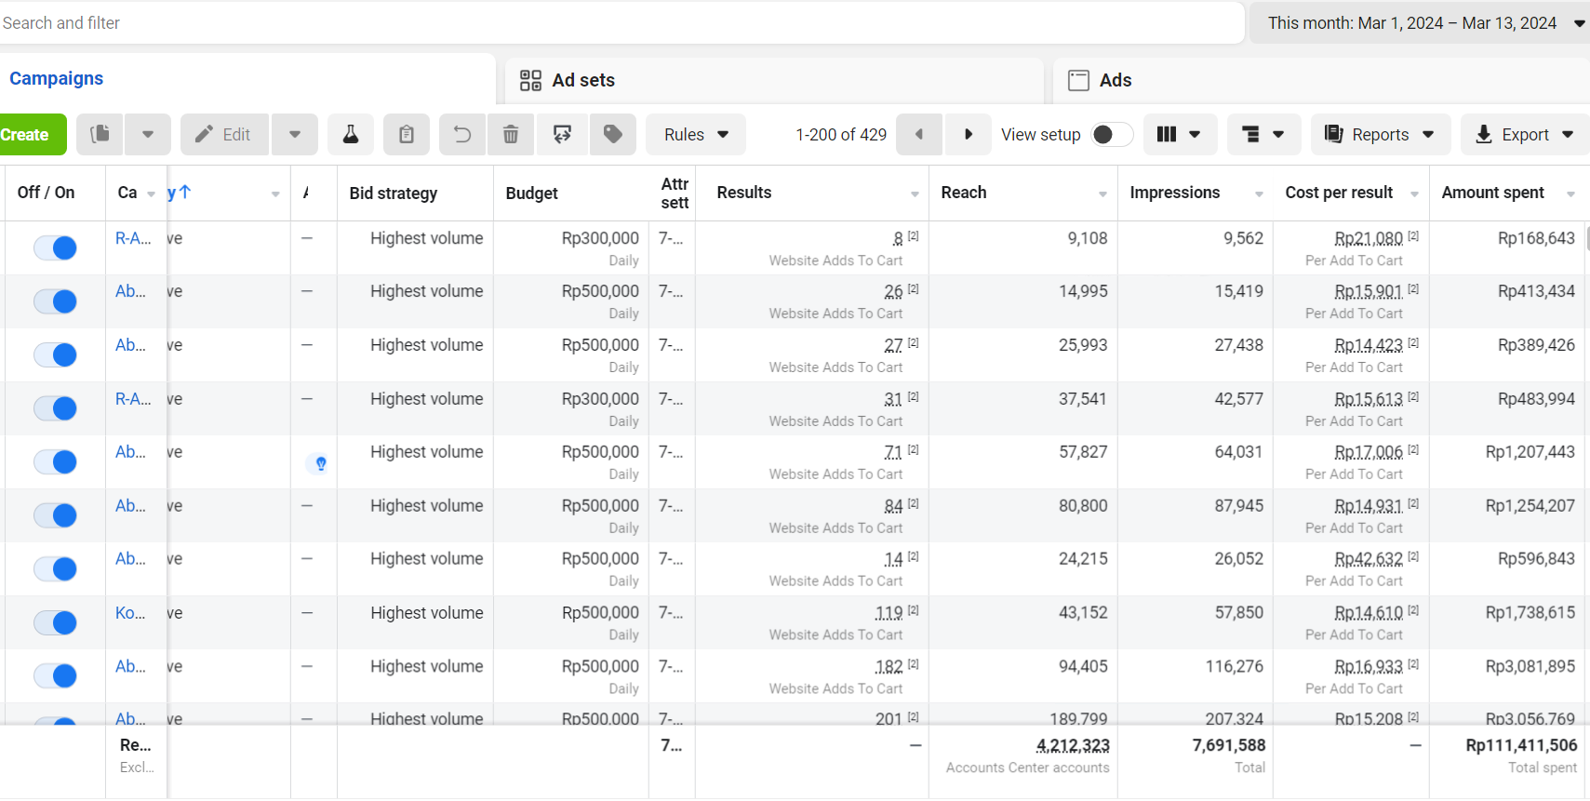Screen dimensions: 1590x801
Task: Toggle off campaign with Rp483,994 spent
Action: click(x=55, y=407)
